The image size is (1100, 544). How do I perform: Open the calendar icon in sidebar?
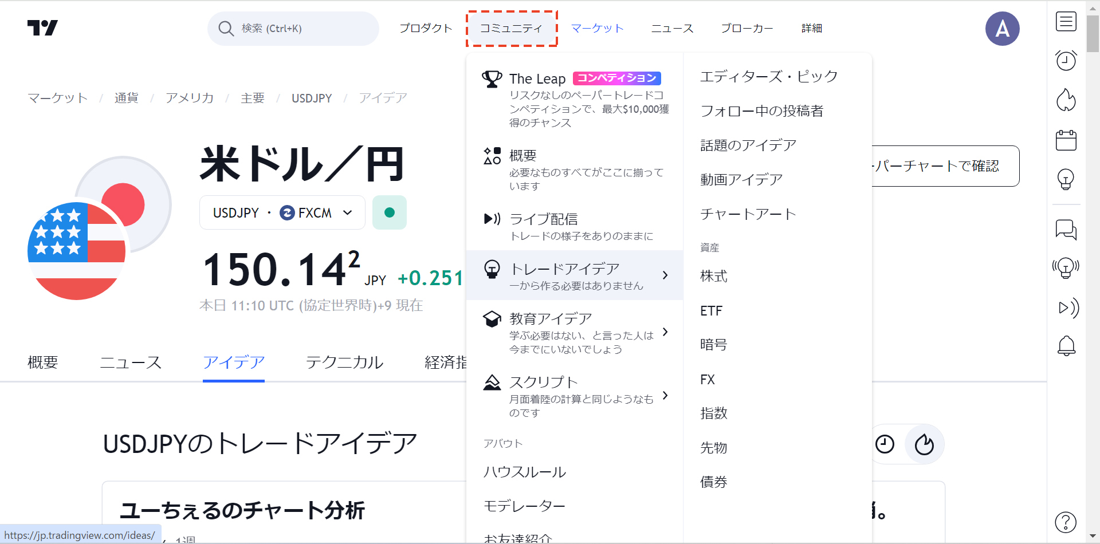1066,140
